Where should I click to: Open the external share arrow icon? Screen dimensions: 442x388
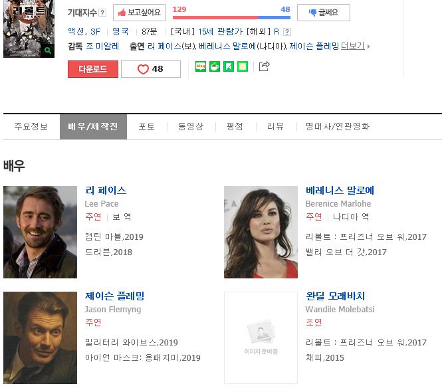point(264,66)
